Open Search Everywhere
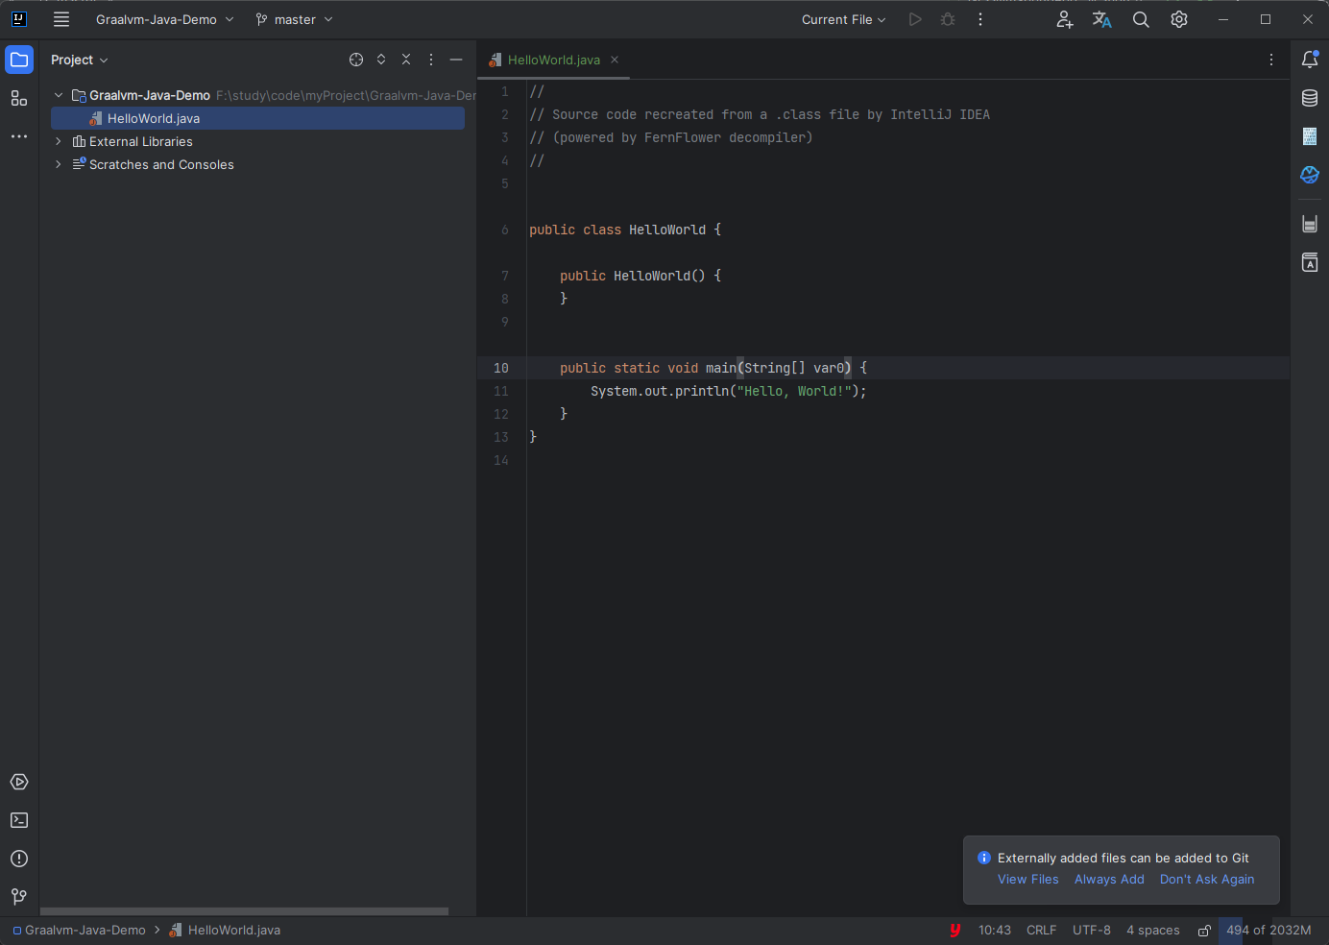Image resolution: width=1329 pixels, height=945 pixels. (x=1141, y=19)
